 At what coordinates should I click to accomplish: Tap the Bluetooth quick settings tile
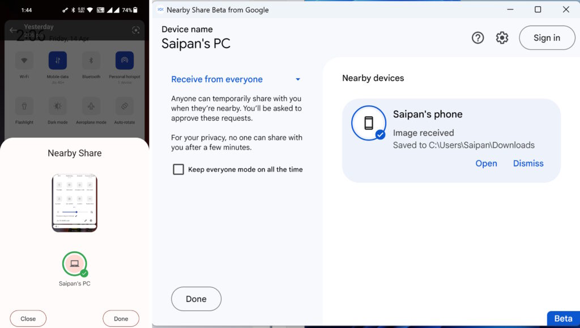[91, 60]
